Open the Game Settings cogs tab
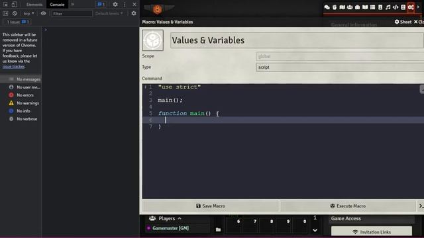This screenshot has height=238, width=424. click(411, 7)
